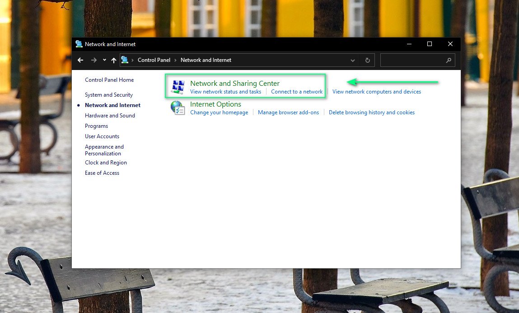
Task: Click the back navigation arrow
Action: [x=80, y=60]
